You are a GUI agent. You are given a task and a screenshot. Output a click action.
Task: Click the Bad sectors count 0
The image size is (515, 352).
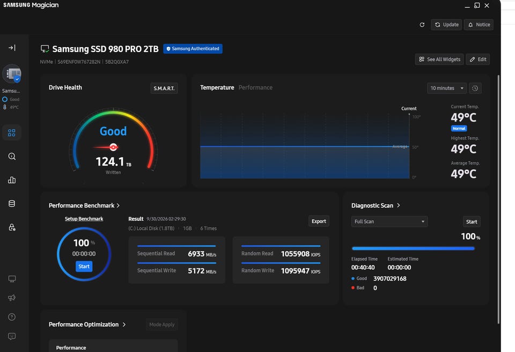coord(375,288)
